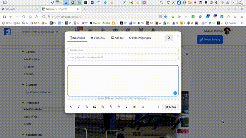This screenshot has height=138, width=246.
Task: Toggle the blue checkmark in message area
Action: click(x=175, y=93)
